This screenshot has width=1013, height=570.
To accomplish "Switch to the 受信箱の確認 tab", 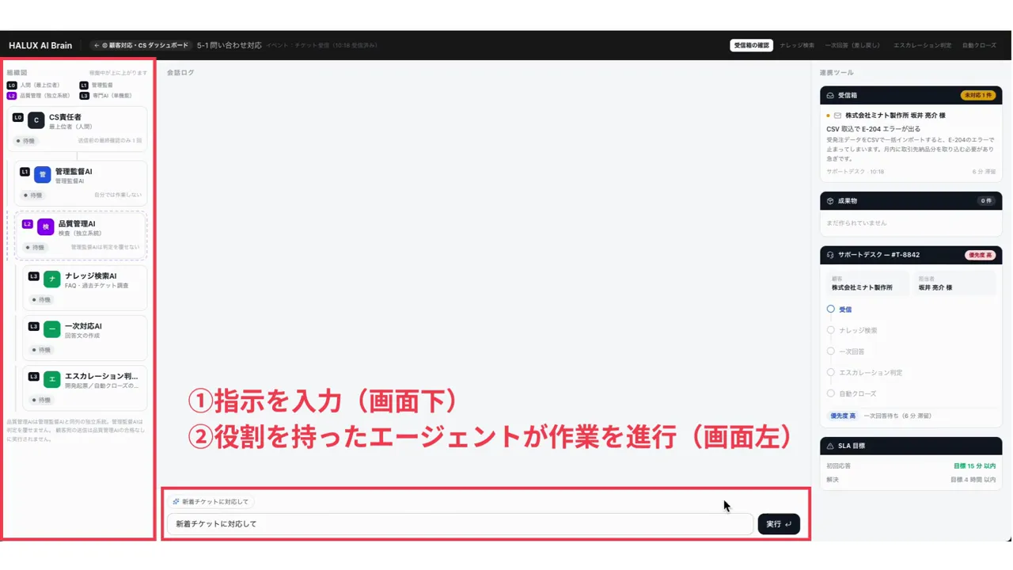I will (751, 45).
